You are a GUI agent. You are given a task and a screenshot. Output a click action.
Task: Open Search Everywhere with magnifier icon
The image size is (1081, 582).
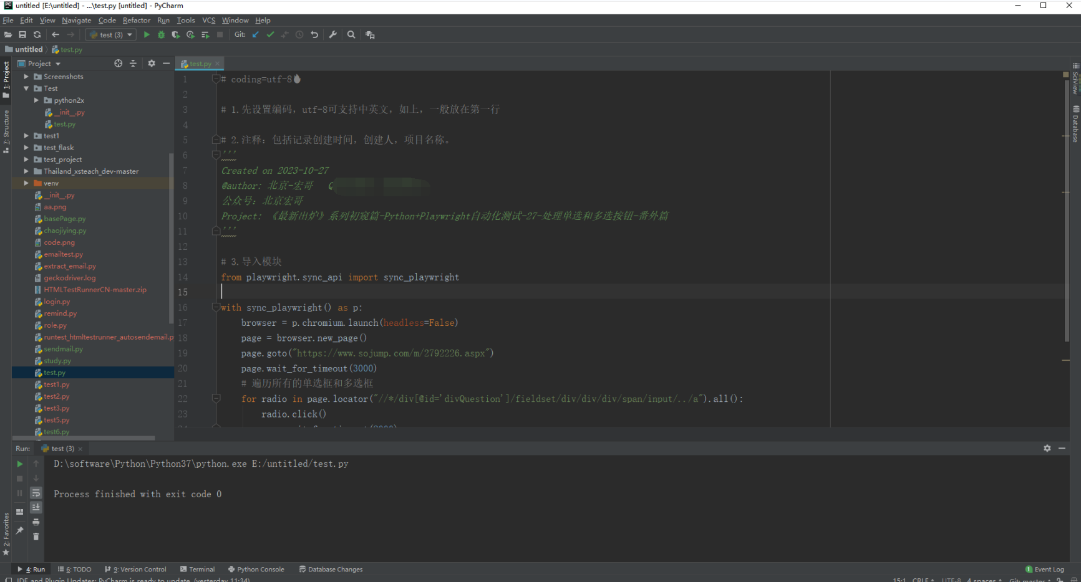point(351,34)
